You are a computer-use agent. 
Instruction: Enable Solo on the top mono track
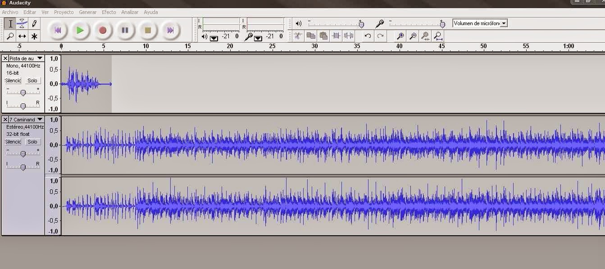click(32, 81)
